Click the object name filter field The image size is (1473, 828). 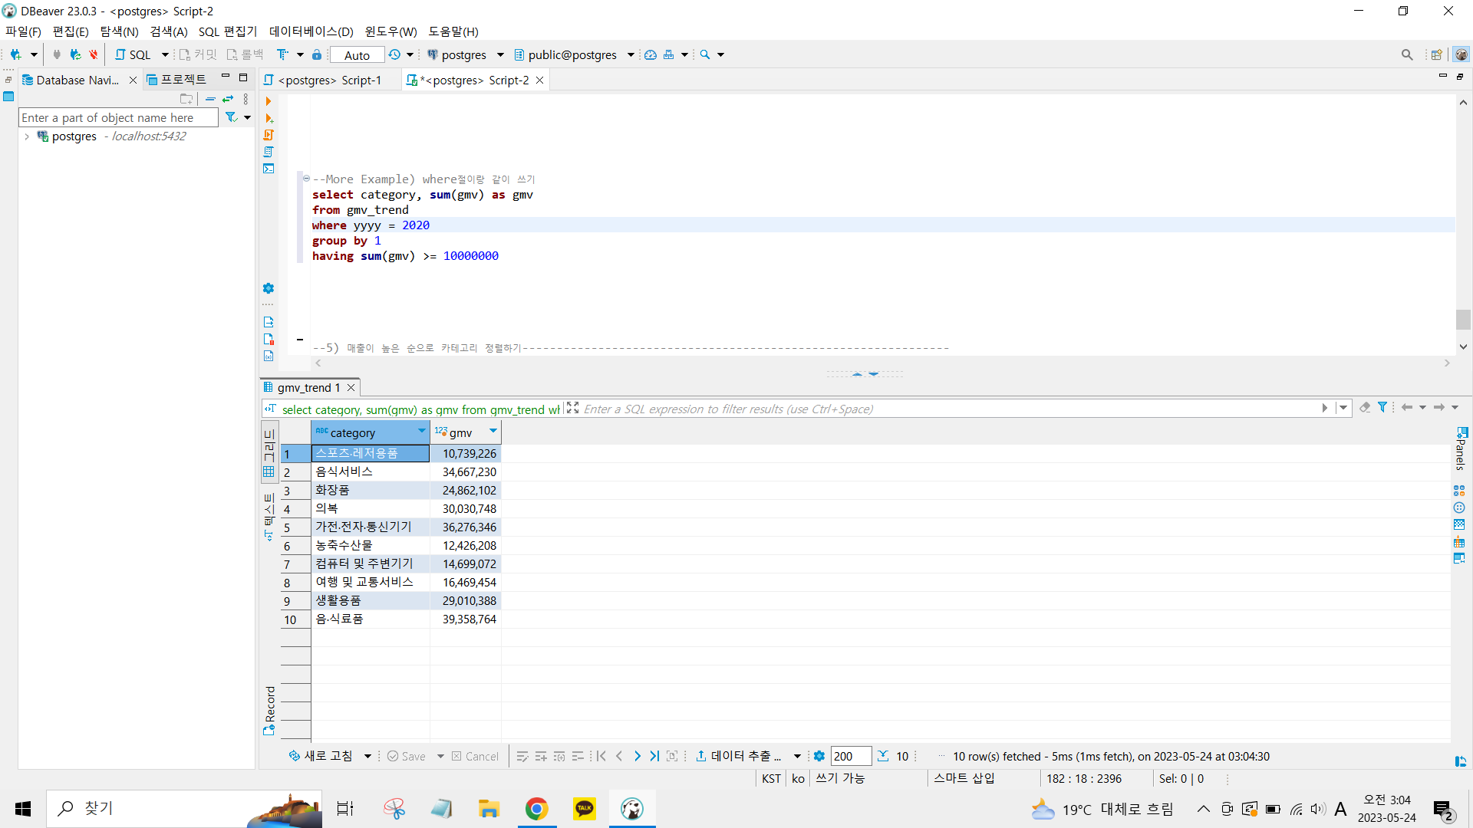pyautogui.click(x=117, y=117)
